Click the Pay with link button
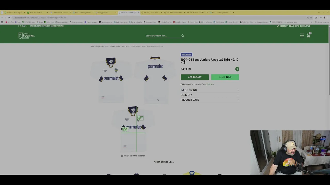 [x=225, y=77]
